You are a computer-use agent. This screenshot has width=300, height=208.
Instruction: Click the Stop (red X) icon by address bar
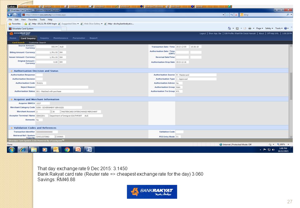tap(236, 15)
